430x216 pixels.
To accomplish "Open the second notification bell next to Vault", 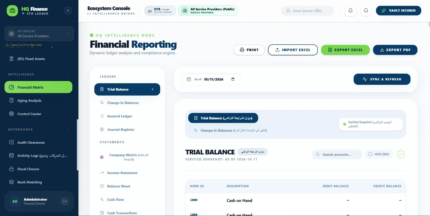I will pyautogui.click(x=366, y=10).
